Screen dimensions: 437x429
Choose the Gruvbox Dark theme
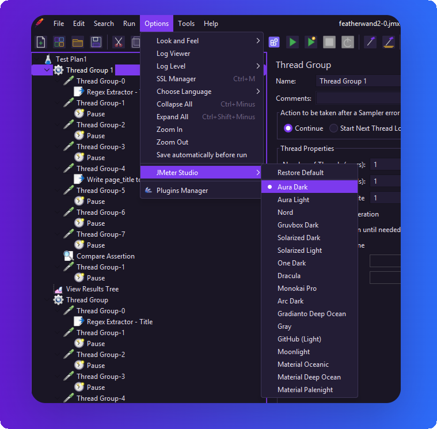click(309, 225)
